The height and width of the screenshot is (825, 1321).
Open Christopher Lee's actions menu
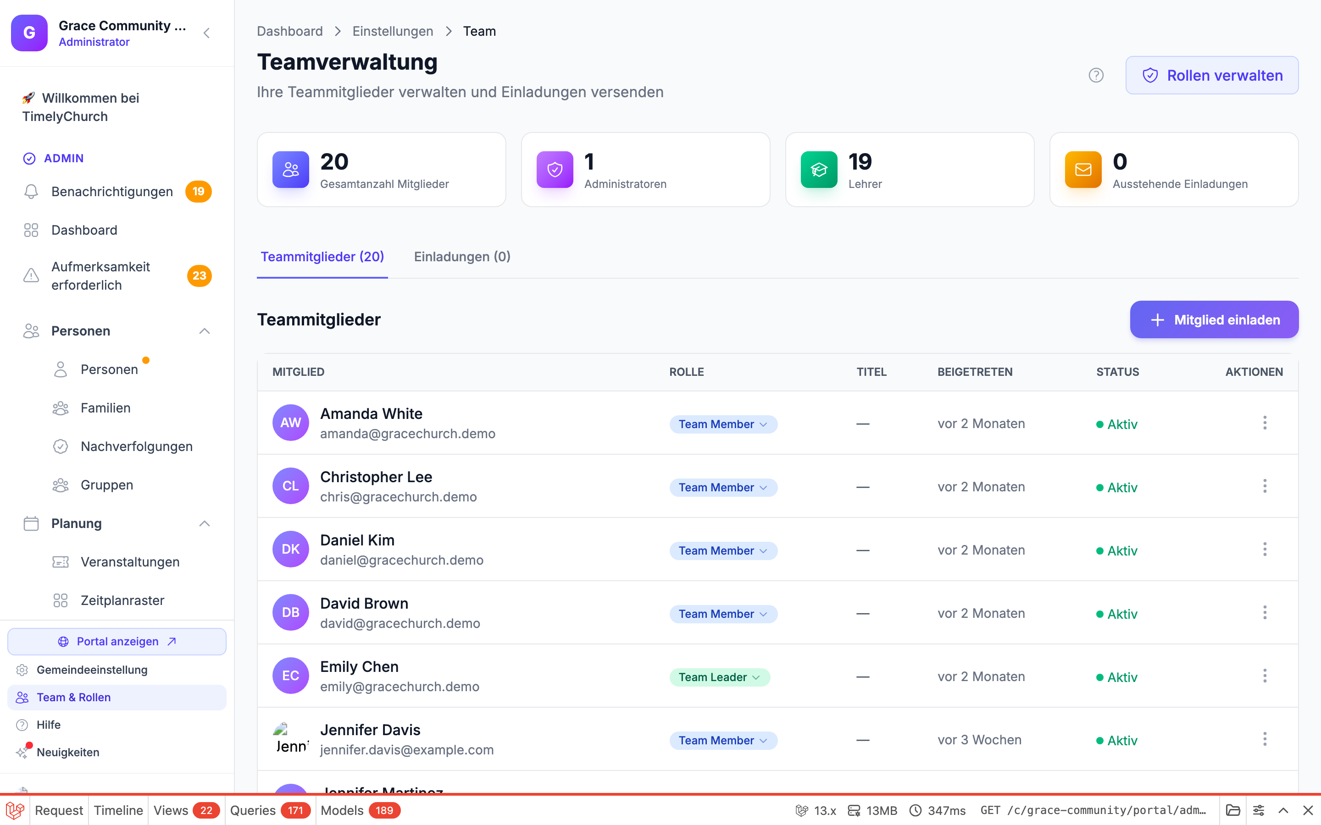coord(1265,486)
